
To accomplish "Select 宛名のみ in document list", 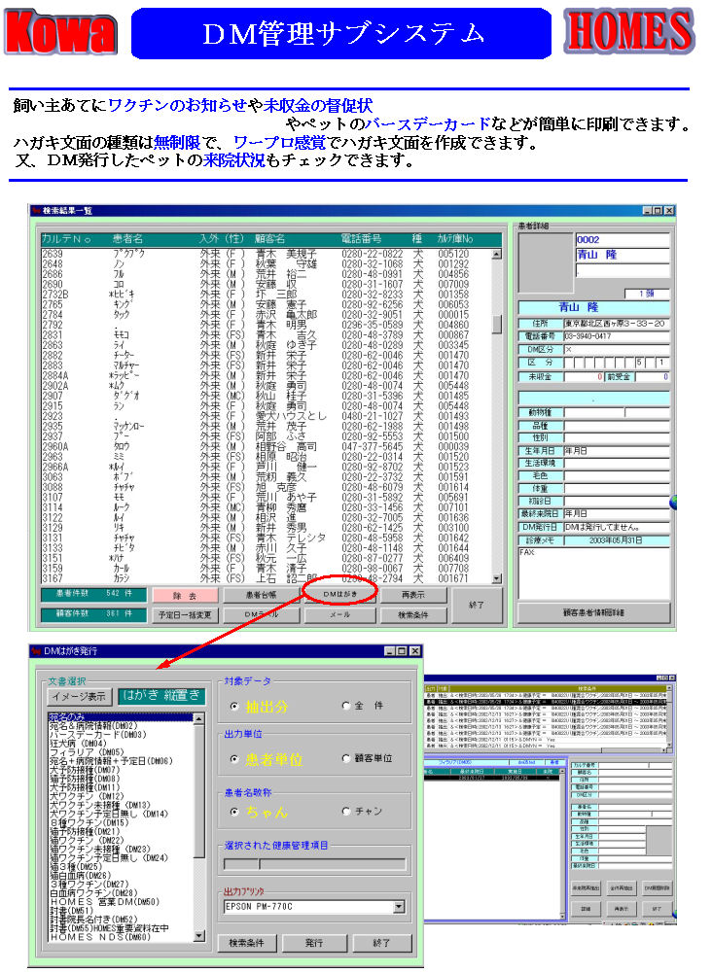I will (x=121, y=717).
